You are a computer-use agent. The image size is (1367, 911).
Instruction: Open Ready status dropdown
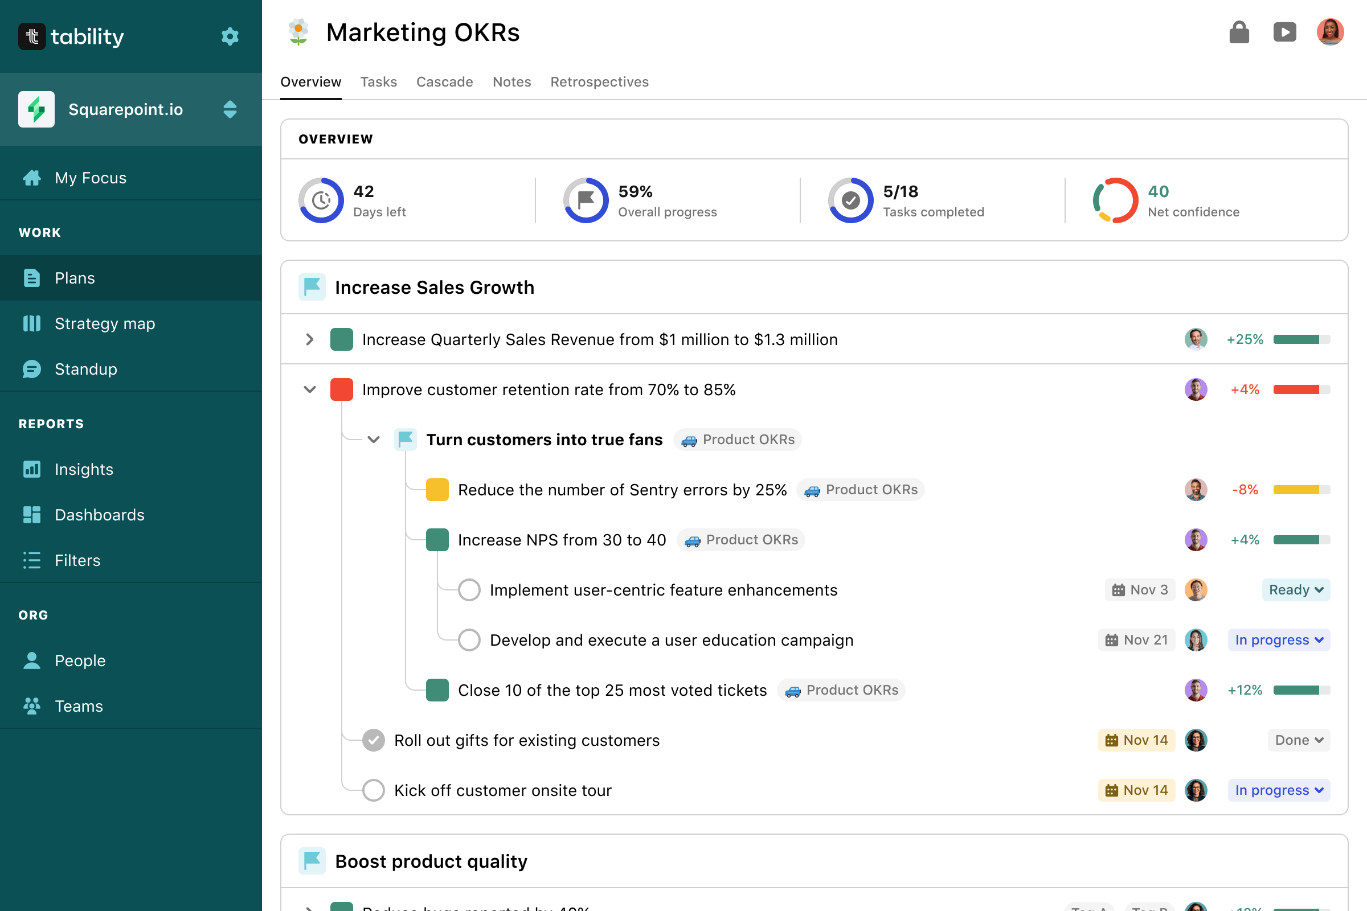click(1295, 590)
